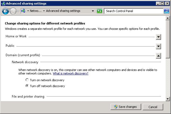Click the Refresh button beside address bar
171x114 pixels.
99,11
